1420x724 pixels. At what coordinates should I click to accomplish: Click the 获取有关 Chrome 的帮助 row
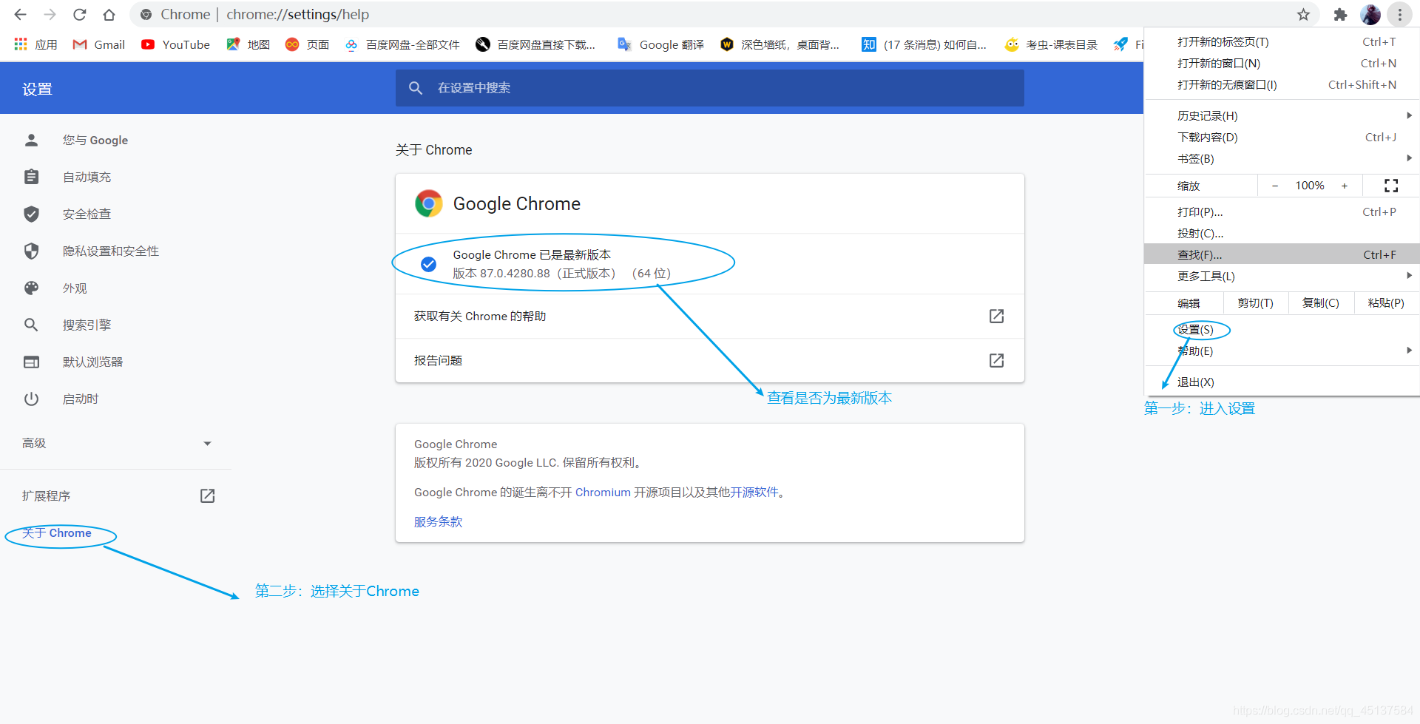point(710,317)
